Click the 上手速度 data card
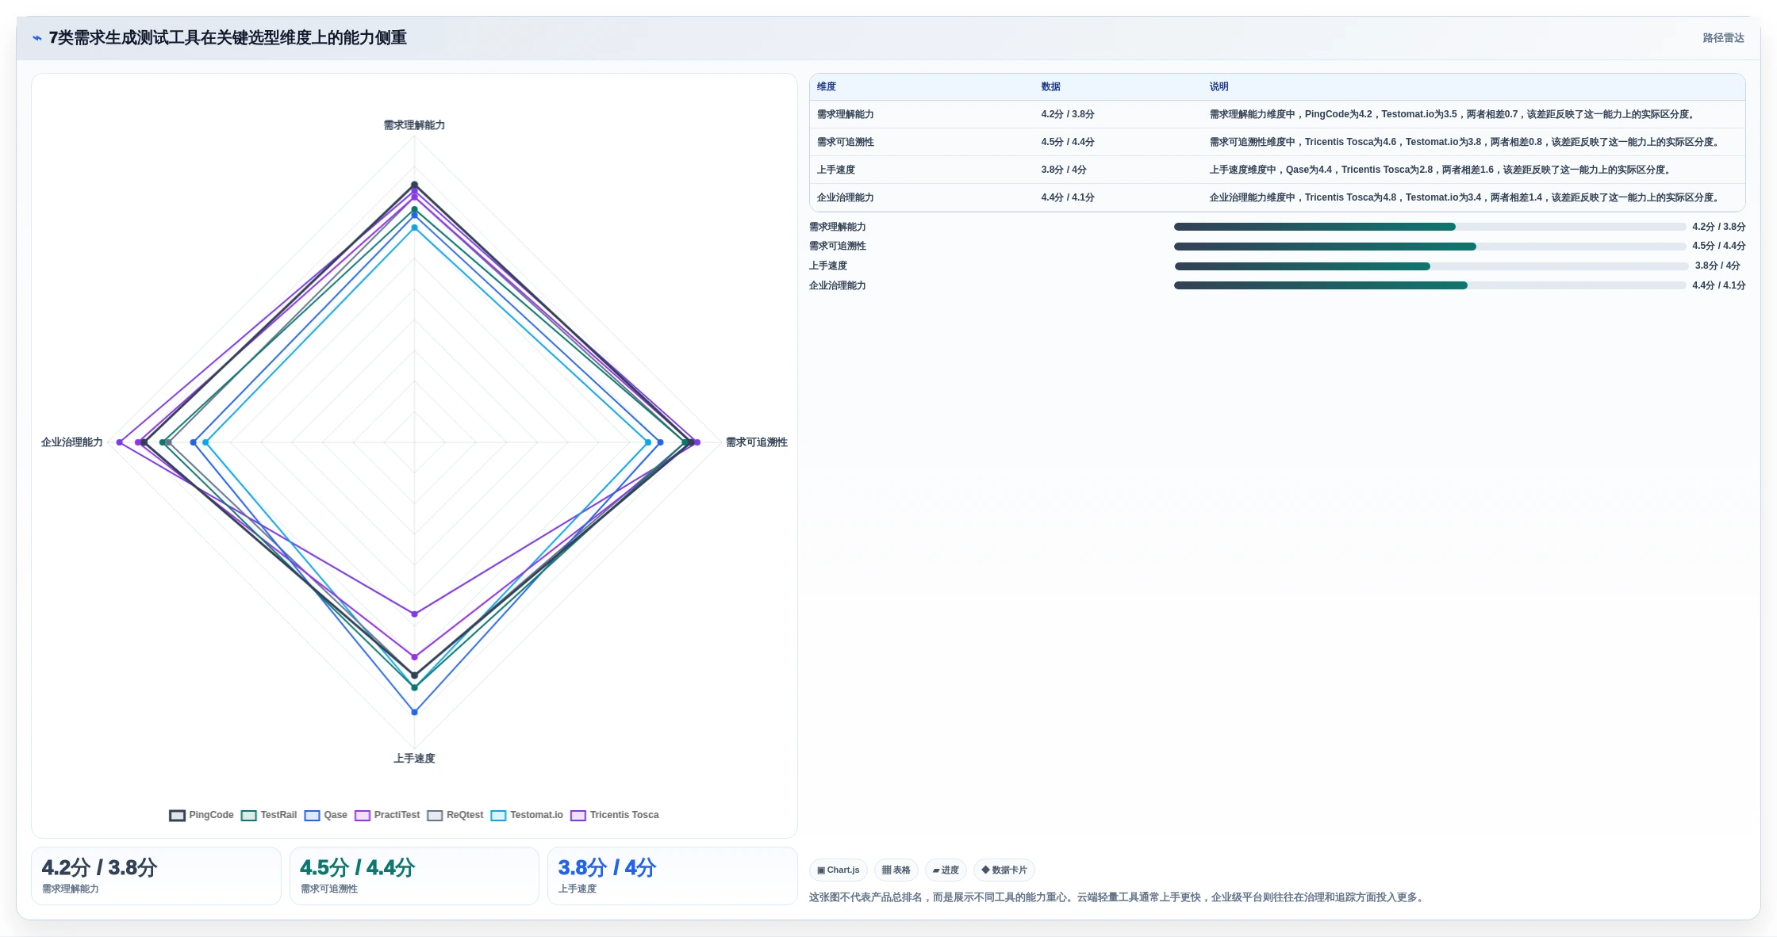 pyautogui.click(x=673, y=876)
